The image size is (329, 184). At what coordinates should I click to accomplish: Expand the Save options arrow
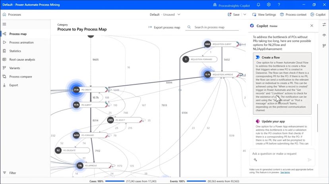[x=244, y=15]
